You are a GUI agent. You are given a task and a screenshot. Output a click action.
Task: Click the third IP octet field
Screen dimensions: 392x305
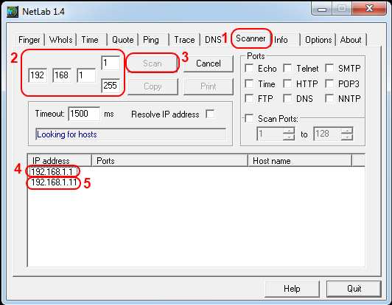pos(86,75)
